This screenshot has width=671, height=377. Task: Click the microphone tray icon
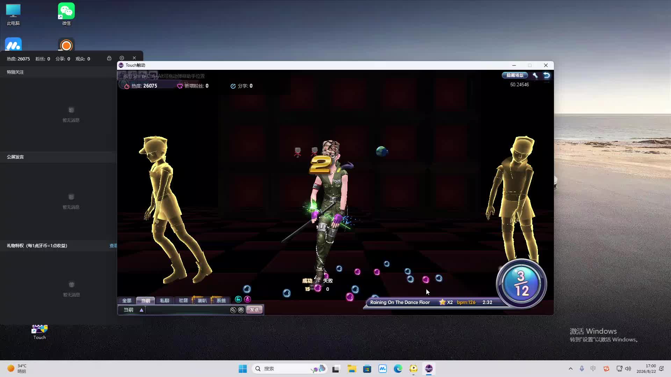pos(582,369)
